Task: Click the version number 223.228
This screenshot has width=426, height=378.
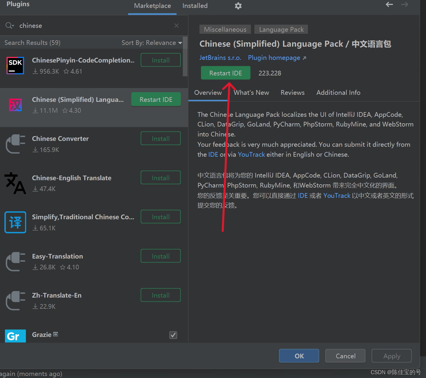Action: (x=270, y=73)
